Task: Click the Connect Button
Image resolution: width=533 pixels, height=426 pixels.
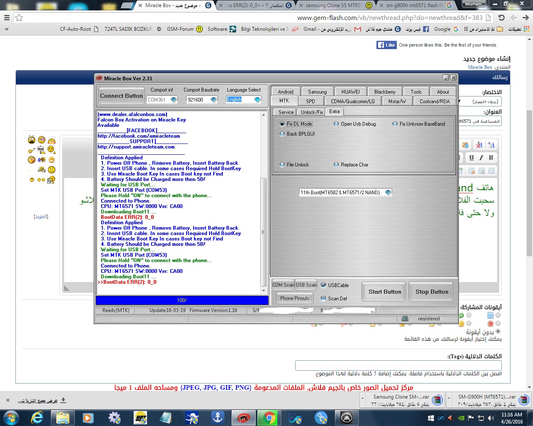Action: (x=121, y=96)
